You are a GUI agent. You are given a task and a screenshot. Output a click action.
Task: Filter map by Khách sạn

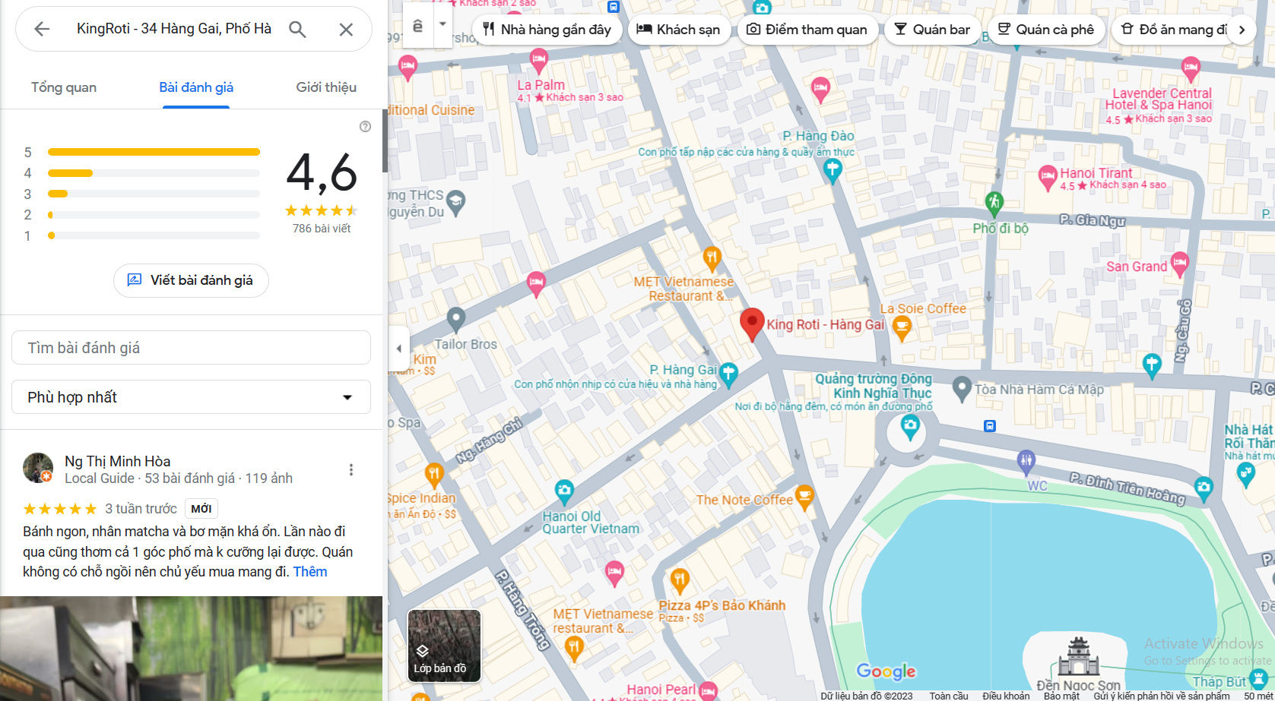tap(678, 30)
